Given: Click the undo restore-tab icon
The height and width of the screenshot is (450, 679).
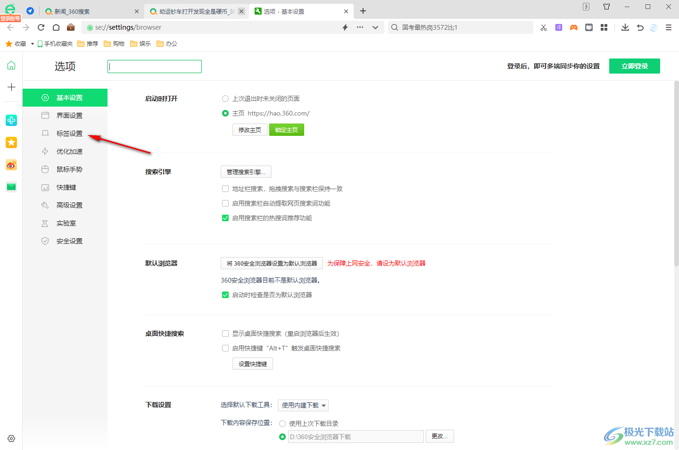Looking at the screenshot, I should click(640, 27).
